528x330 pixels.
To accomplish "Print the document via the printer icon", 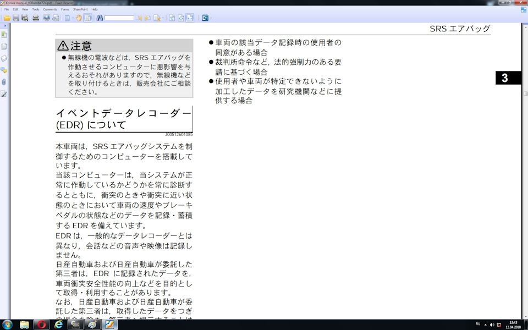I will click(35, 18).
